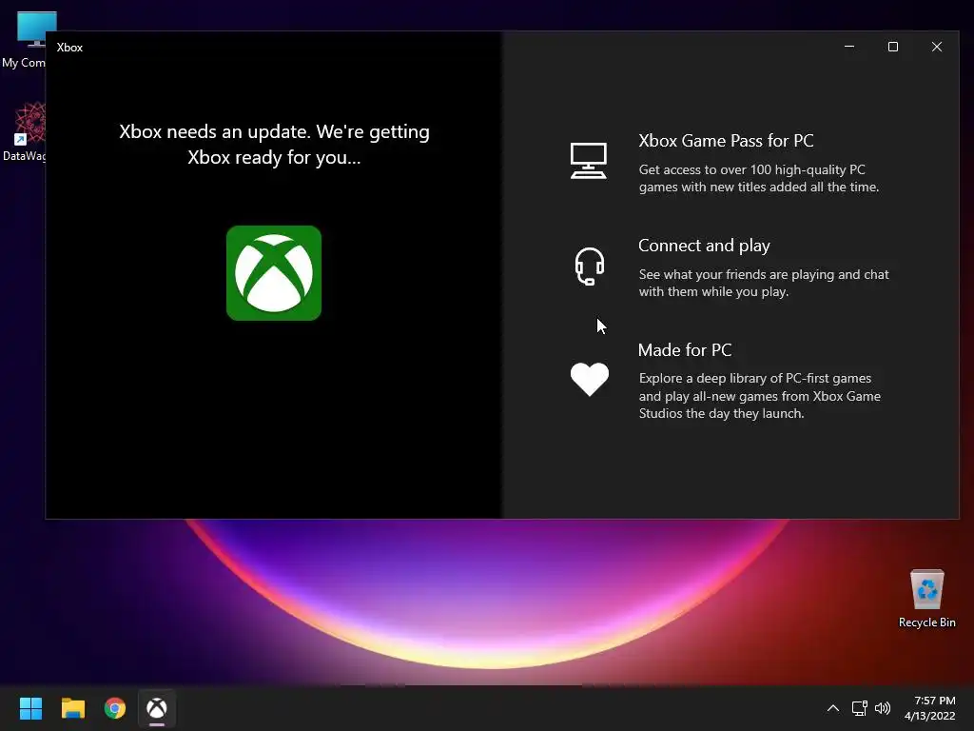Click the Xbox title in the title bar
The width and height of the screenshot is (974, 731).
click(69, 48)
